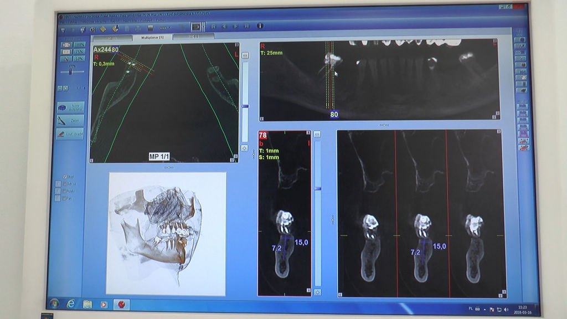Image resolution: width=567 pixels, height=319 pixels.
Task: Toggle the first checked checkbox in left panel
Action: click(65, 177)
